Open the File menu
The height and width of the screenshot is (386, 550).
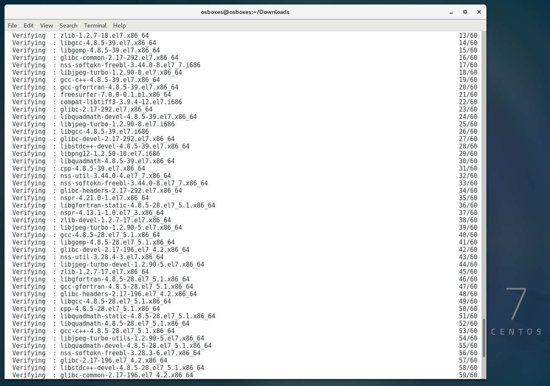coord(12,25)
